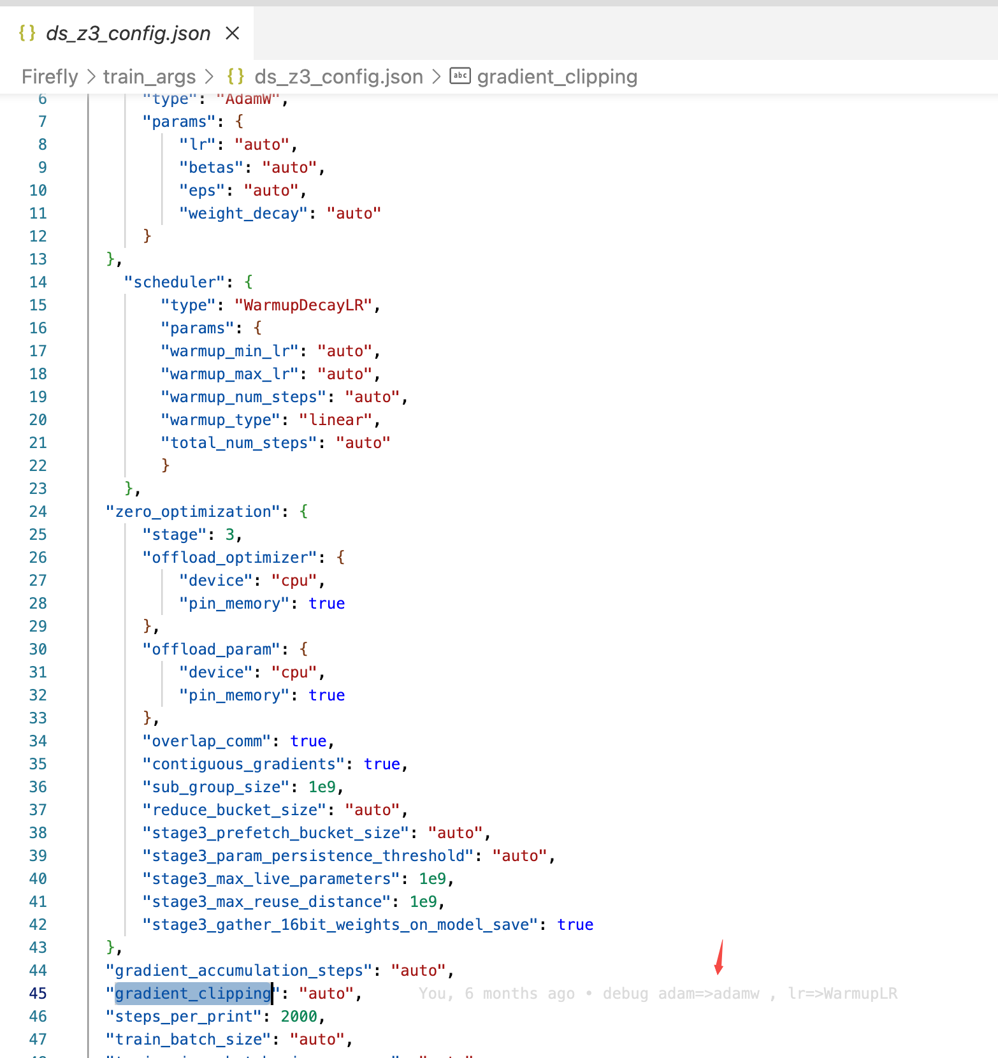The image size is (998, 1058).
Task: Click the 1e9 value on line 36
Action: (322, 786)
